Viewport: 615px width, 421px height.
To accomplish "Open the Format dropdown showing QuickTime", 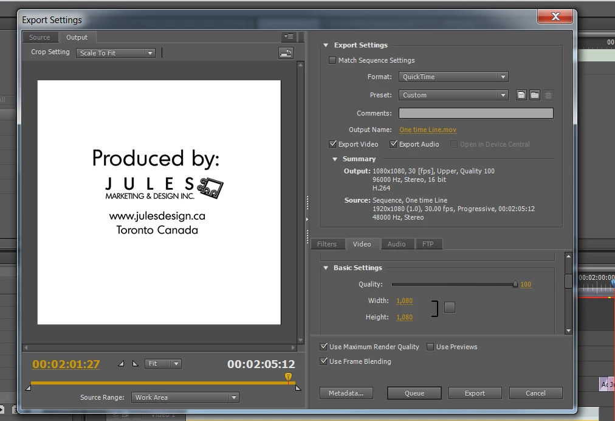I will (453, 77).
